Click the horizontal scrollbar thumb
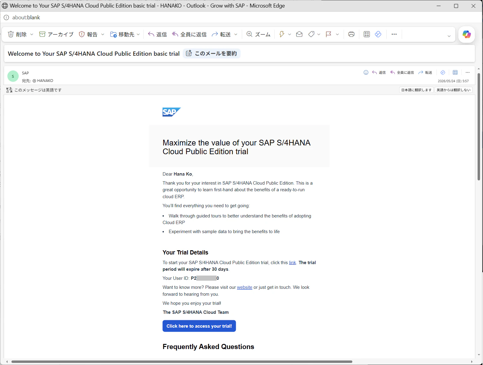483x365 pixels. tap(182, 361)
